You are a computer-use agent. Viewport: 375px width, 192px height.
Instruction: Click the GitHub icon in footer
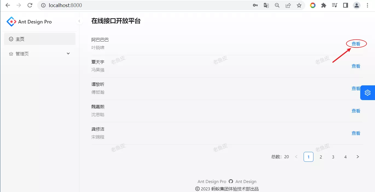231,181
